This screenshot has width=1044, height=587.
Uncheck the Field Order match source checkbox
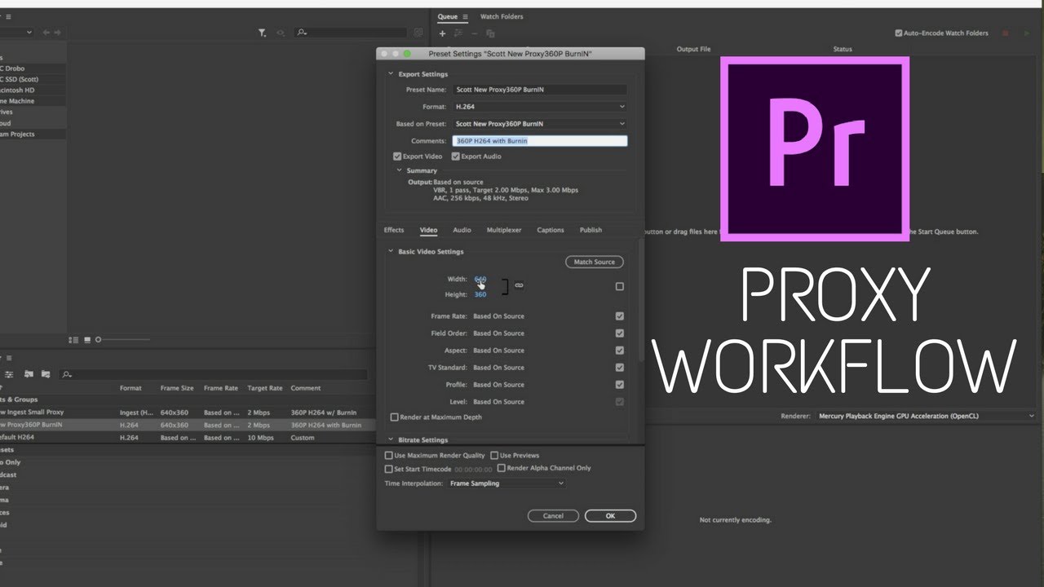click(x=620, y=333)
